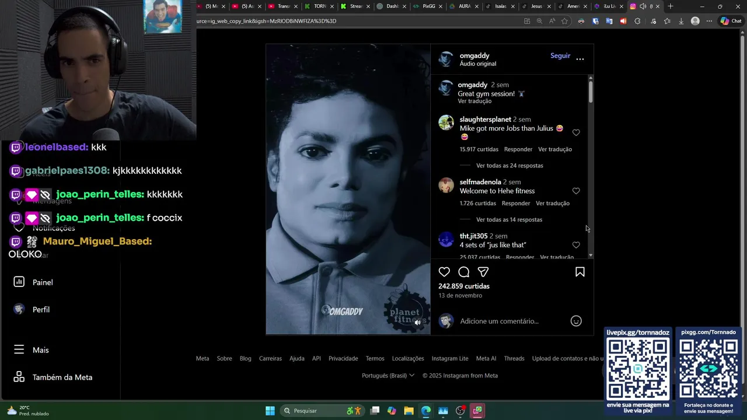This screenshot has height=420, width=747.
Task: Switch to the Jesus browser tab
Action: click(536, 6)
